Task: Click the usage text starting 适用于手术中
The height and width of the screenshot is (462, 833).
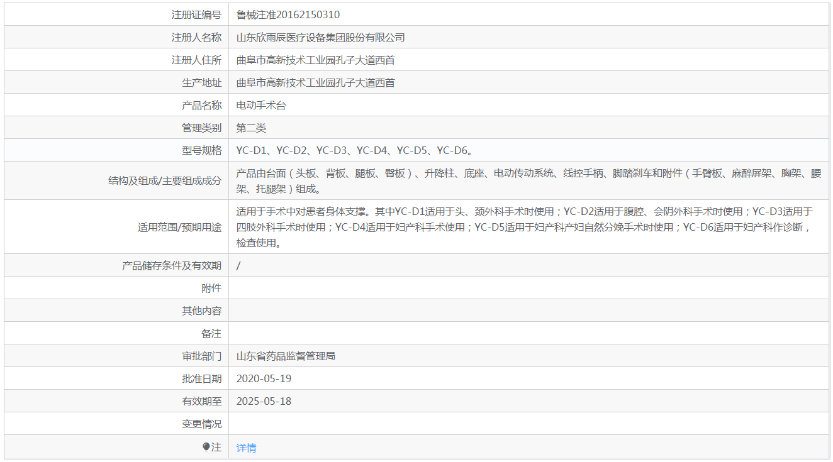Action: 525,227
